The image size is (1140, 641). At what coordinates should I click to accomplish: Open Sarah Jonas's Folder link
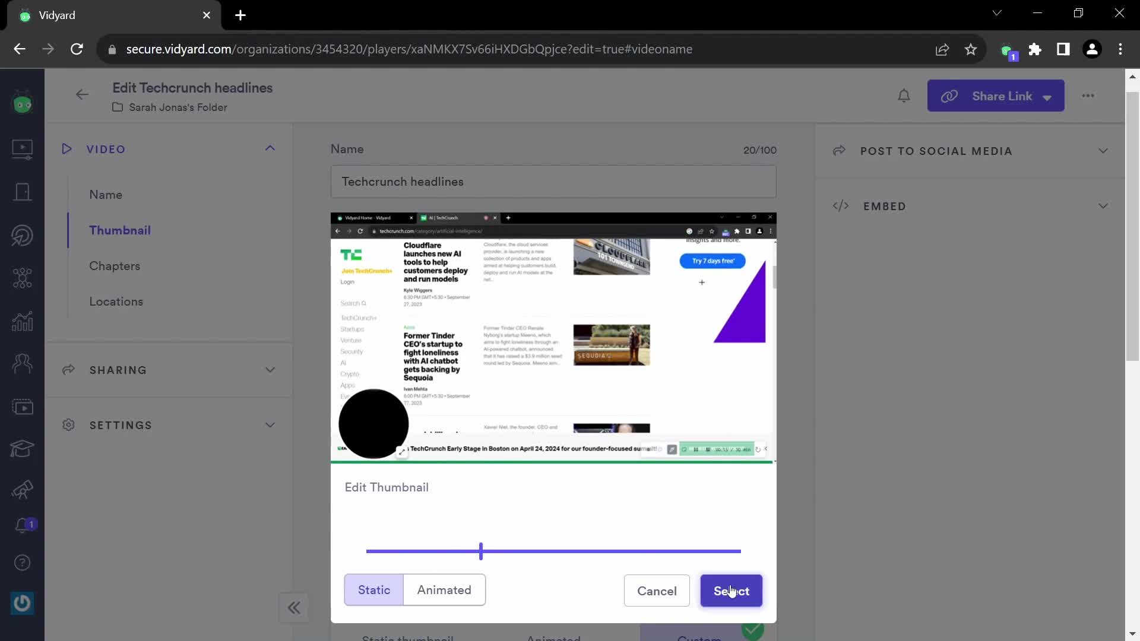pos(178,107)
